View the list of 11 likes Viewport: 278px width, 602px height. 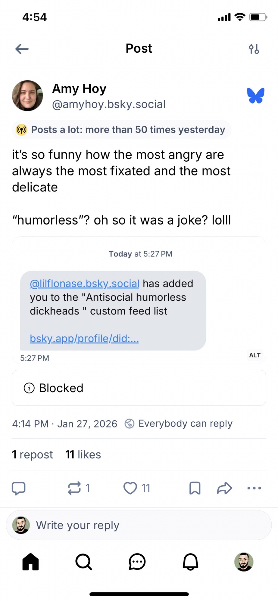83,455
